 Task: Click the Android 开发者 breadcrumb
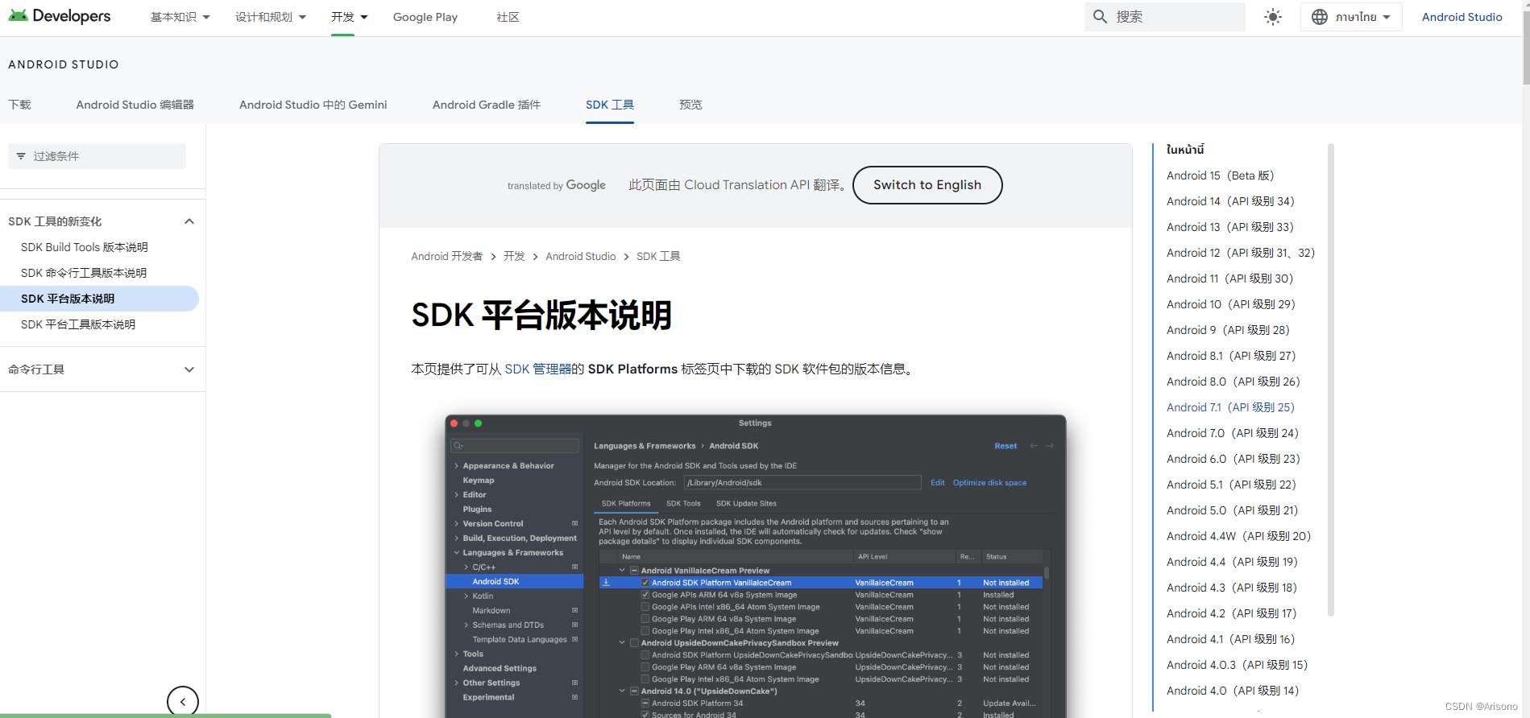[447, 256]
